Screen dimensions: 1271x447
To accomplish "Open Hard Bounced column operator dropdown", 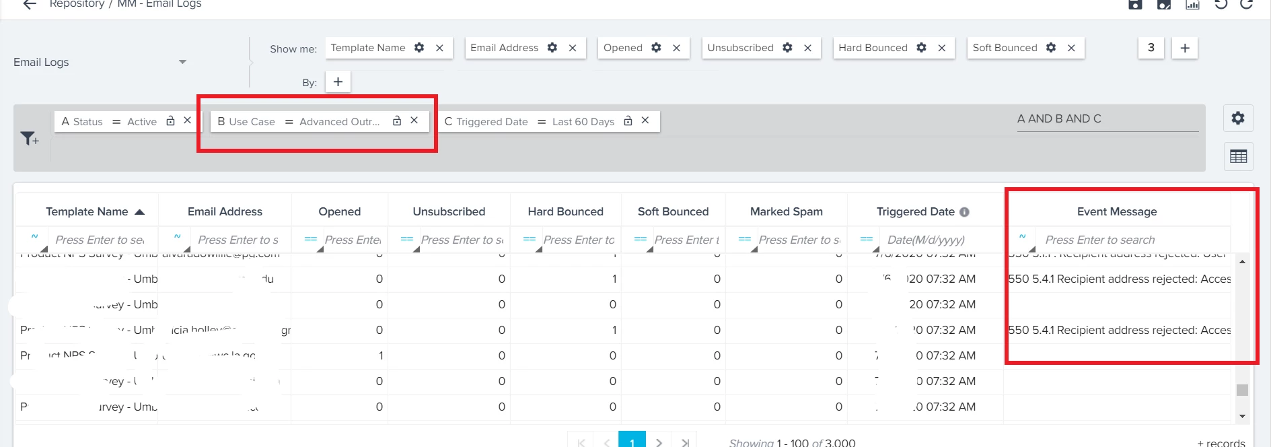I will tap(530, 239).
